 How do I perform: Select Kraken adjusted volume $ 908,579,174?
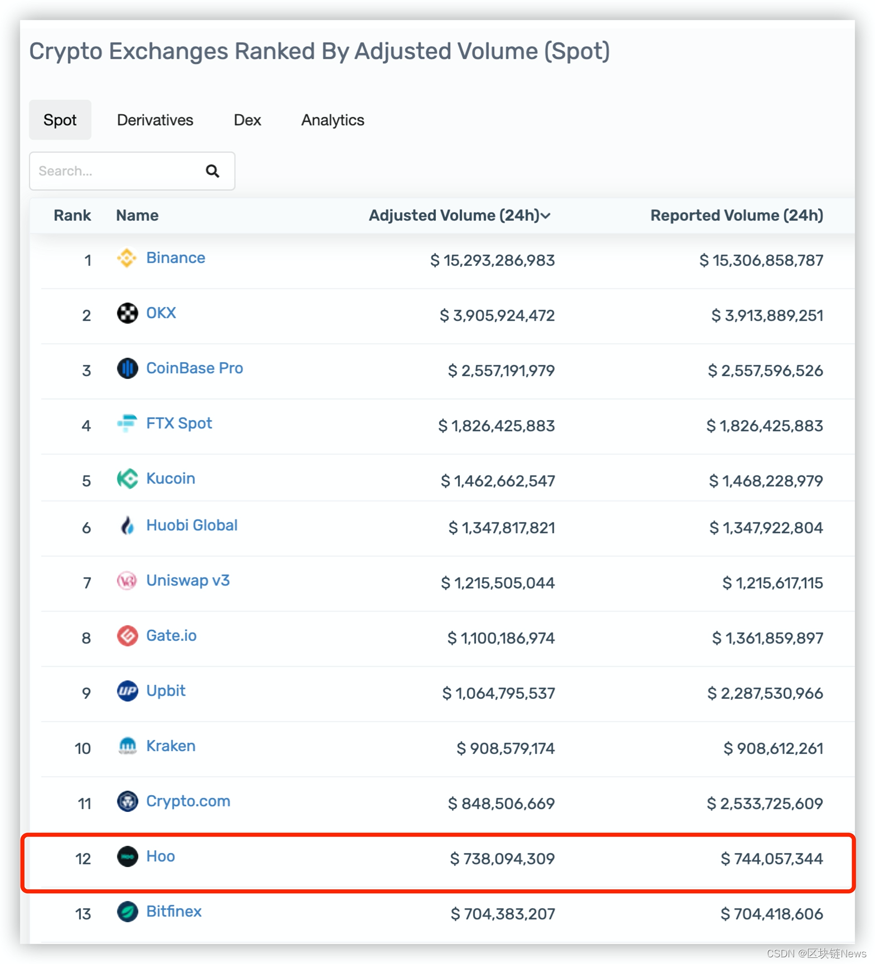coord(505,748)
